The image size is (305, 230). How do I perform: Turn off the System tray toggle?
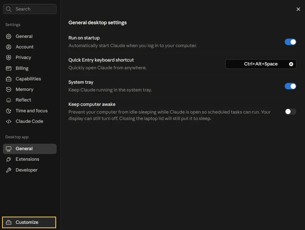click(290, 86)
